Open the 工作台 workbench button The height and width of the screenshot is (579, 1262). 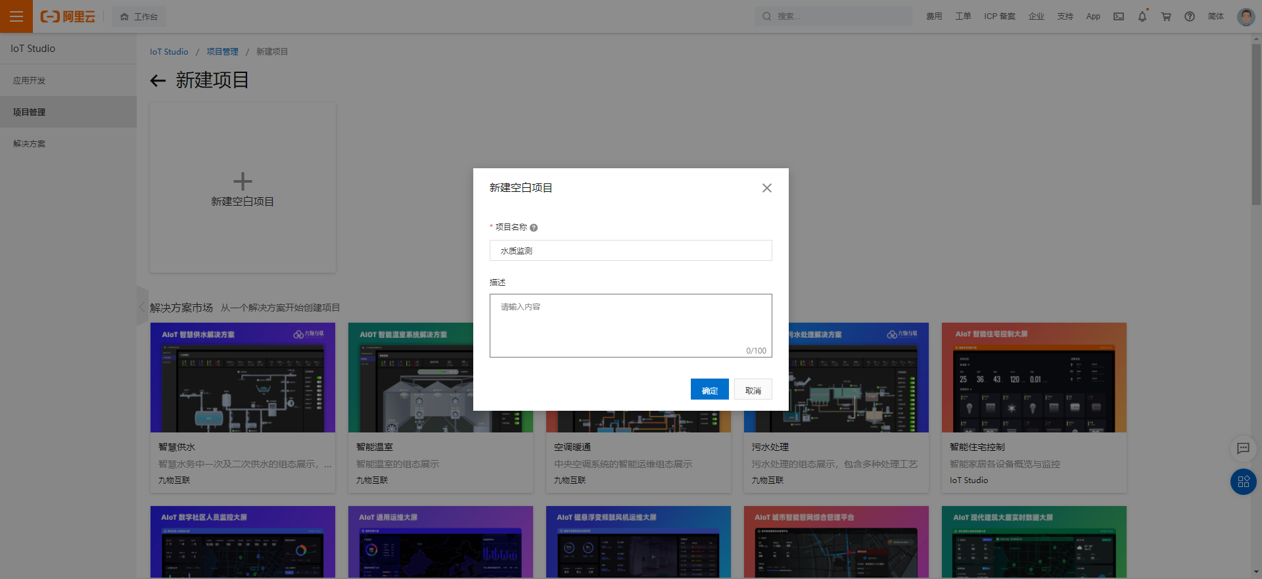139,16
